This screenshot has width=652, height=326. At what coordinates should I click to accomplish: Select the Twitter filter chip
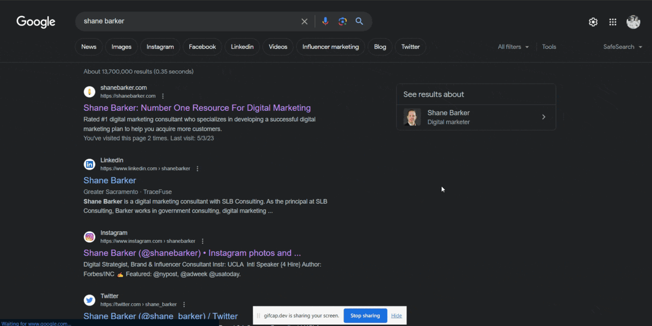(x=411, y=47)
